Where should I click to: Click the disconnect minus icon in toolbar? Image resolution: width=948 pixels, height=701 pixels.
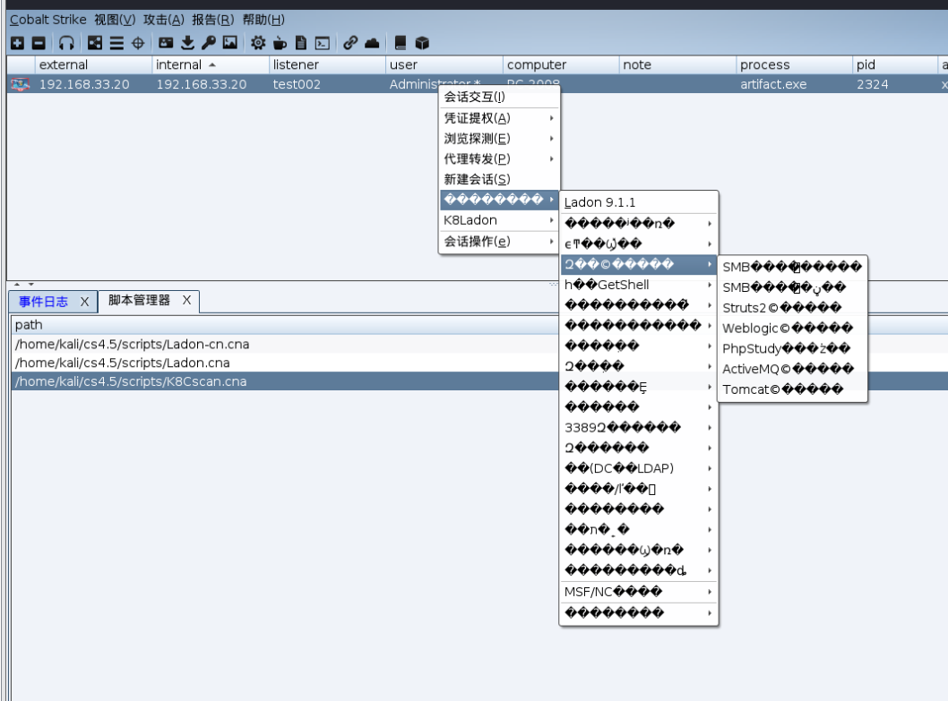pyautogui.click(x=39, y=43)
